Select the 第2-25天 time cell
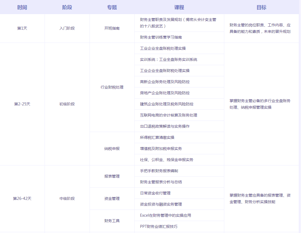Image resolution: width=301 pixels, height=233 pixels. click(23, 104)
